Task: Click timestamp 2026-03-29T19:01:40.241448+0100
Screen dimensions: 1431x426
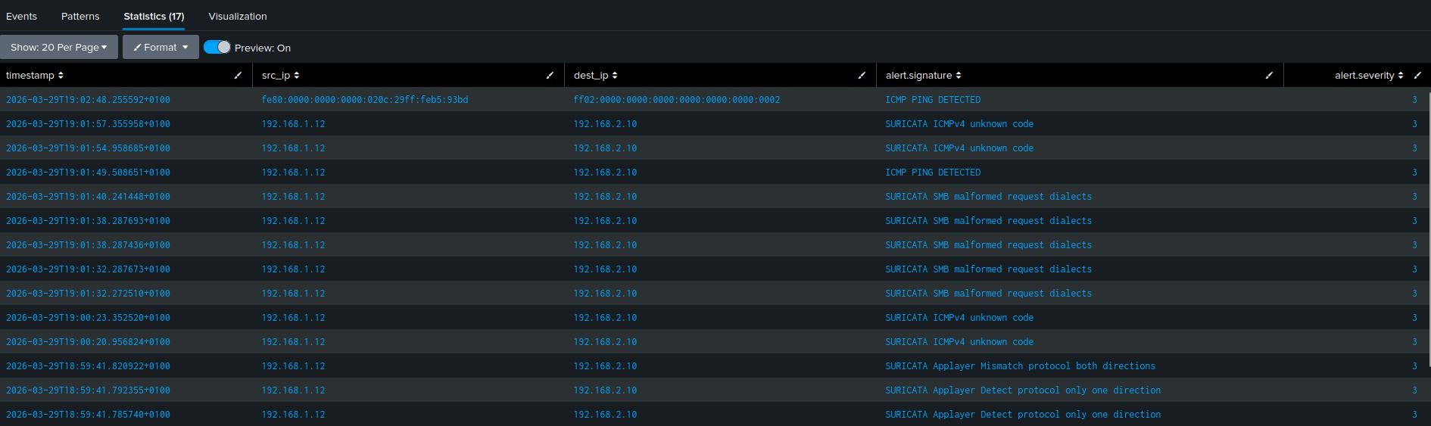Action: click(x=88, y=196)
